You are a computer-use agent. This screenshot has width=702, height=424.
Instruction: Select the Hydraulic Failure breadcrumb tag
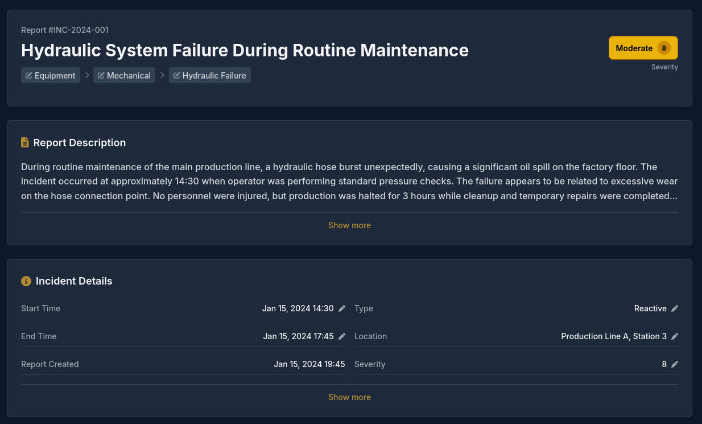(x=214, y=76)
